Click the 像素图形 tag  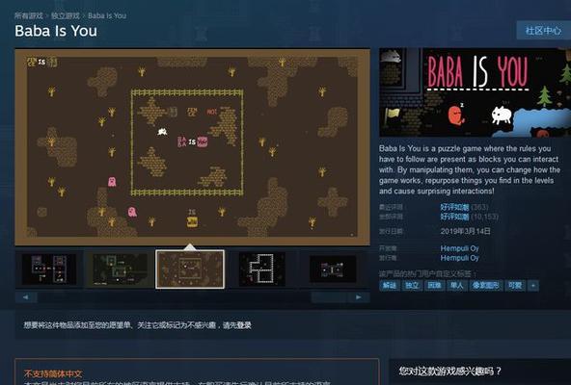click(x=486, y=286)
